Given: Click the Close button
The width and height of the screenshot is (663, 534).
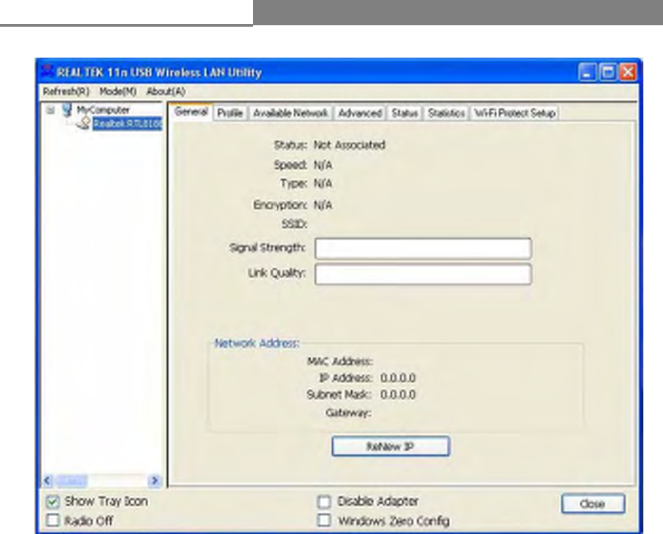Looking at the screenshot, I should click(593, 504).
